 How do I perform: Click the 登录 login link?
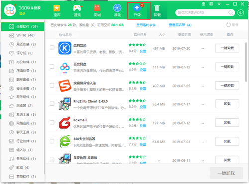click(22, 13)
